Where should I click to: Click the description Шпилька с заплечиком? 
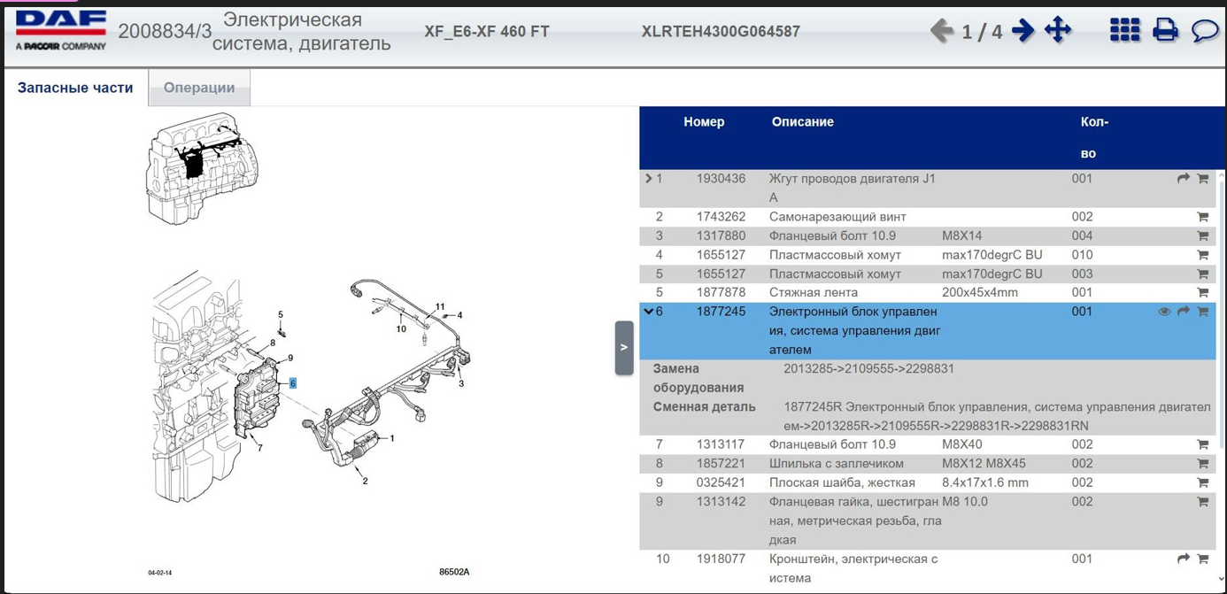(x=837, y=464)
